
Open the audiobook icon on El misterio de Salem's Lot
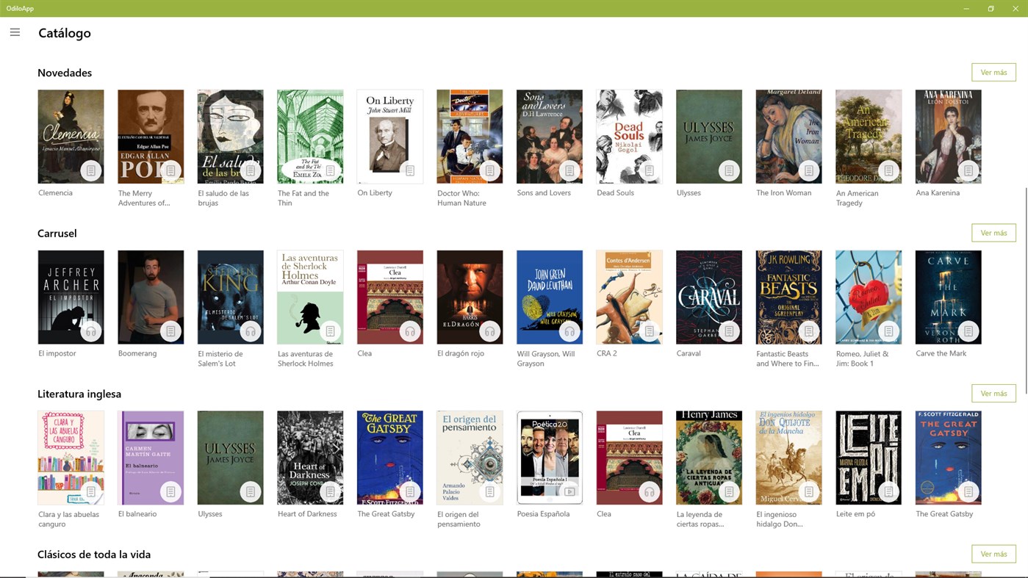[250, 330]
